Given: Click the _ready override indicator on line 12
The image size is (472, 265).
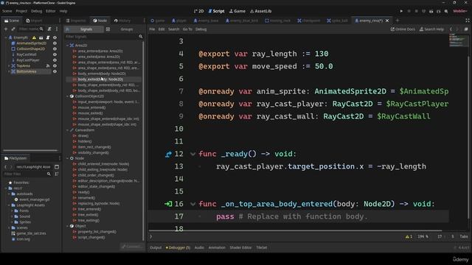Looking at the screenshot, I should click(168, 154).
